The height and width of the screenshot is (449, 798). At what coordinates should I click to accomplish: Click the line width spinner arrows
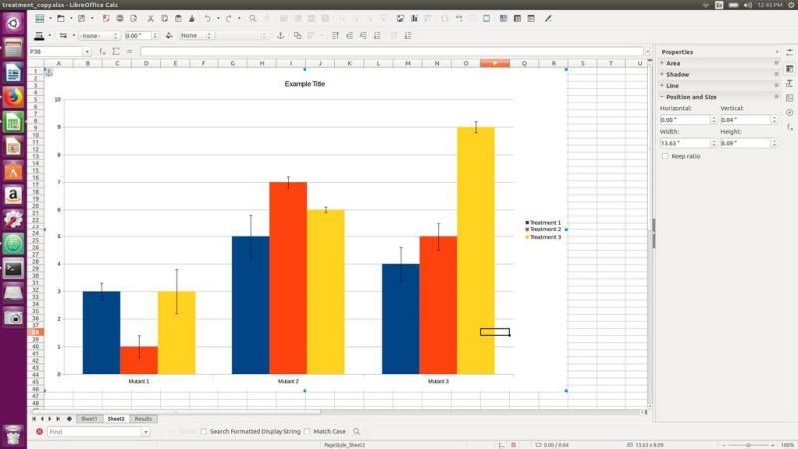pyautogui.click(x=155, y=36)
